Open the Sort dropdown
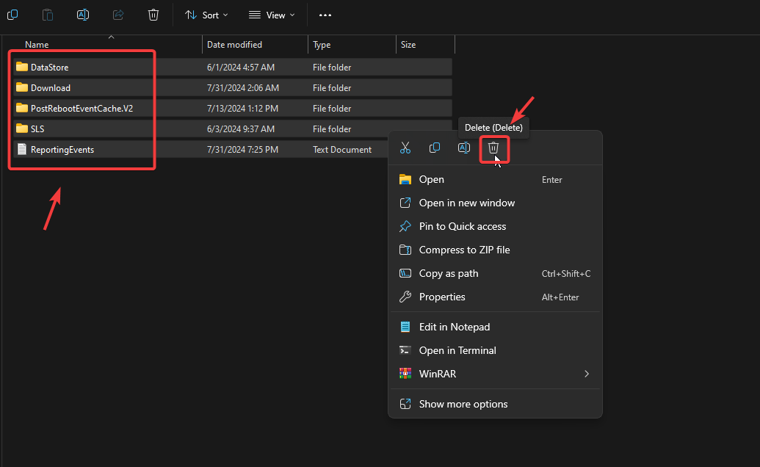Image resolution: width=760 pixels, height=467 pixels. coord(206,15)
